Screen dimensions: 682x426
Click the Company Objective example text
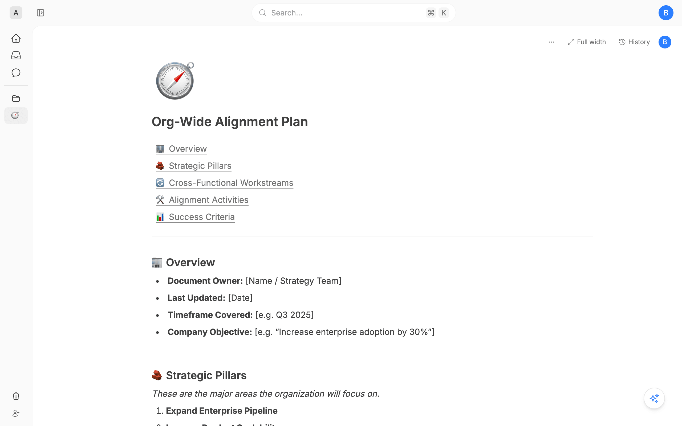coord(344,332)
